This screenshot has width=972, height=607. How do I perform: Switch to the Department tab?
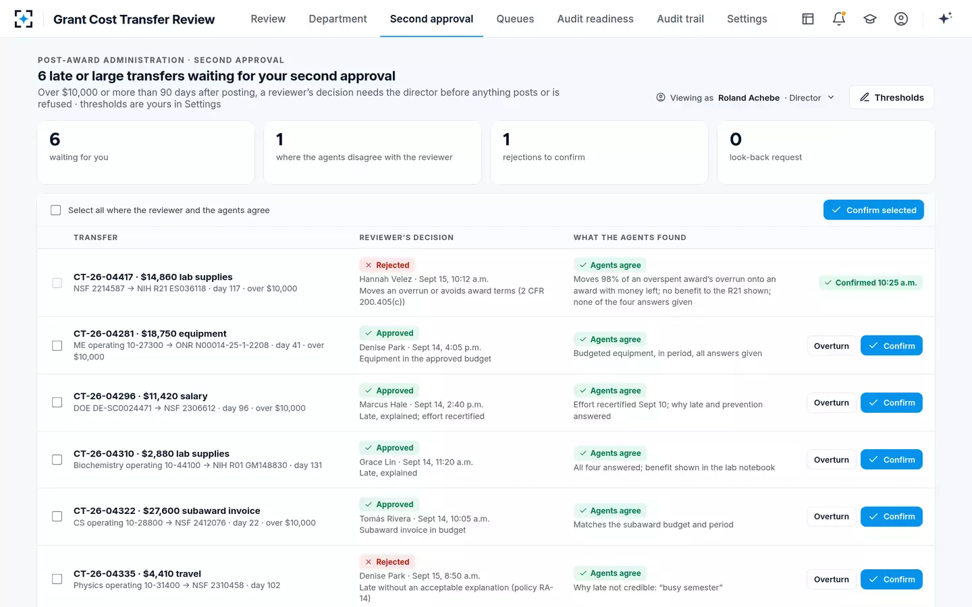coord(337,19)
